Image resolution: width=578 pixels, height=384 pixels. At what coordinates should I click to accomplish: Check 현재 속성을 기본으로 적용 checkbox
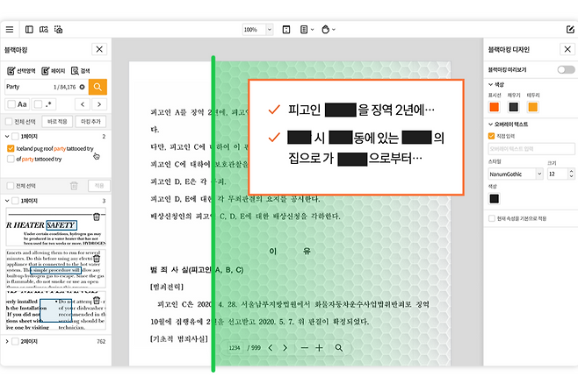492,218
